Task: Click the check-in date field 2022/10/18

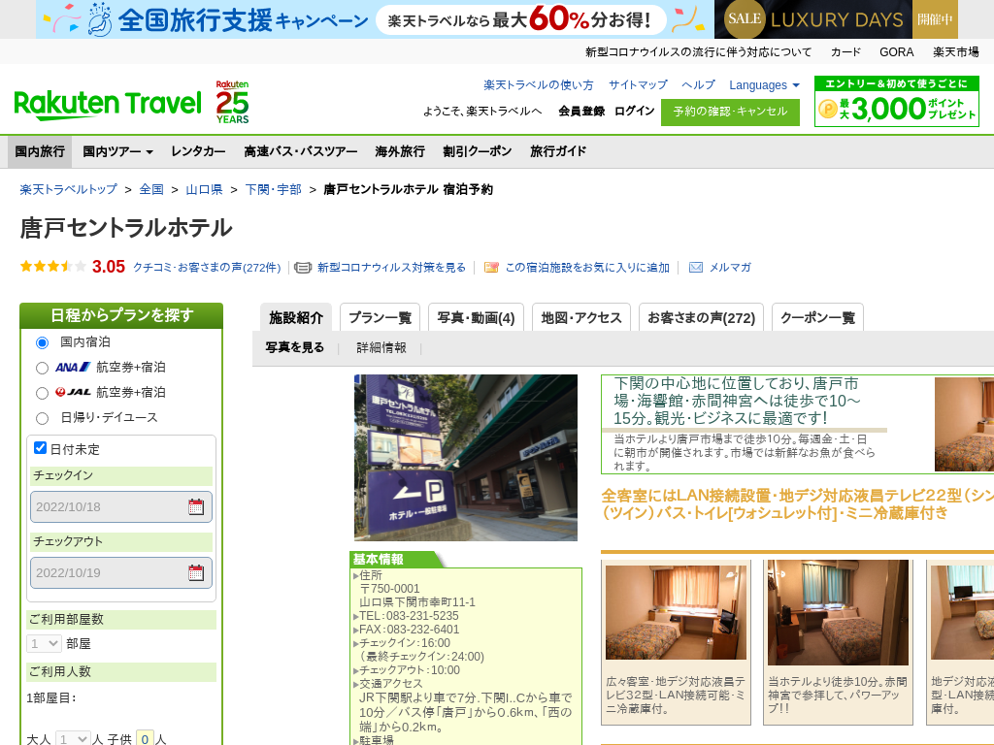Action: tap(121, 506)
